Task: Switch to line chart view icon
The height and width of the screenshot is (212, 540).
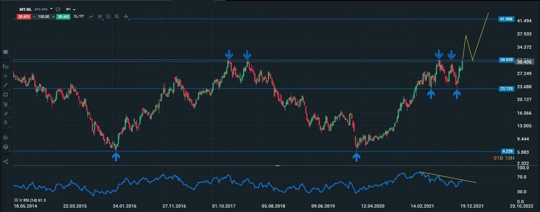Action: coord(91,17)
